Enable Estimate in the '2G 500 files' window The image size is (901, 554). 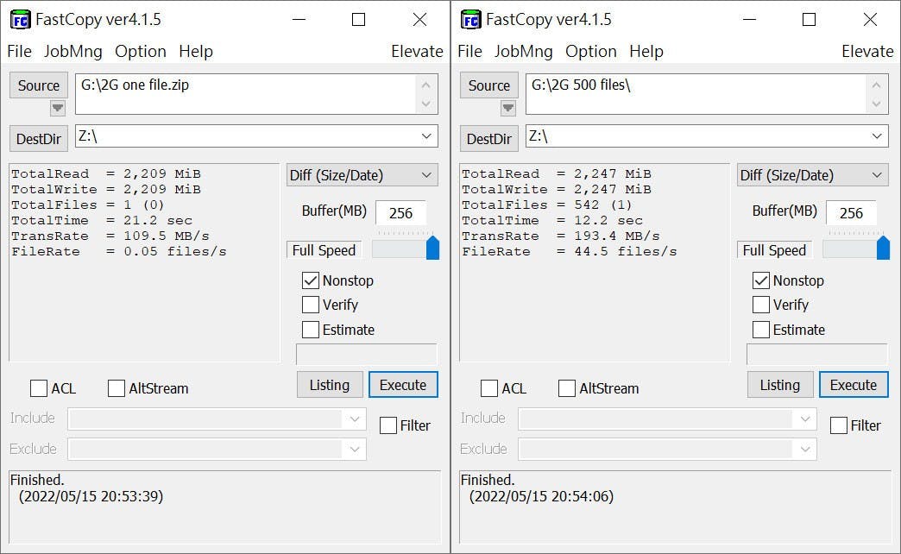(x=761, y=330)
